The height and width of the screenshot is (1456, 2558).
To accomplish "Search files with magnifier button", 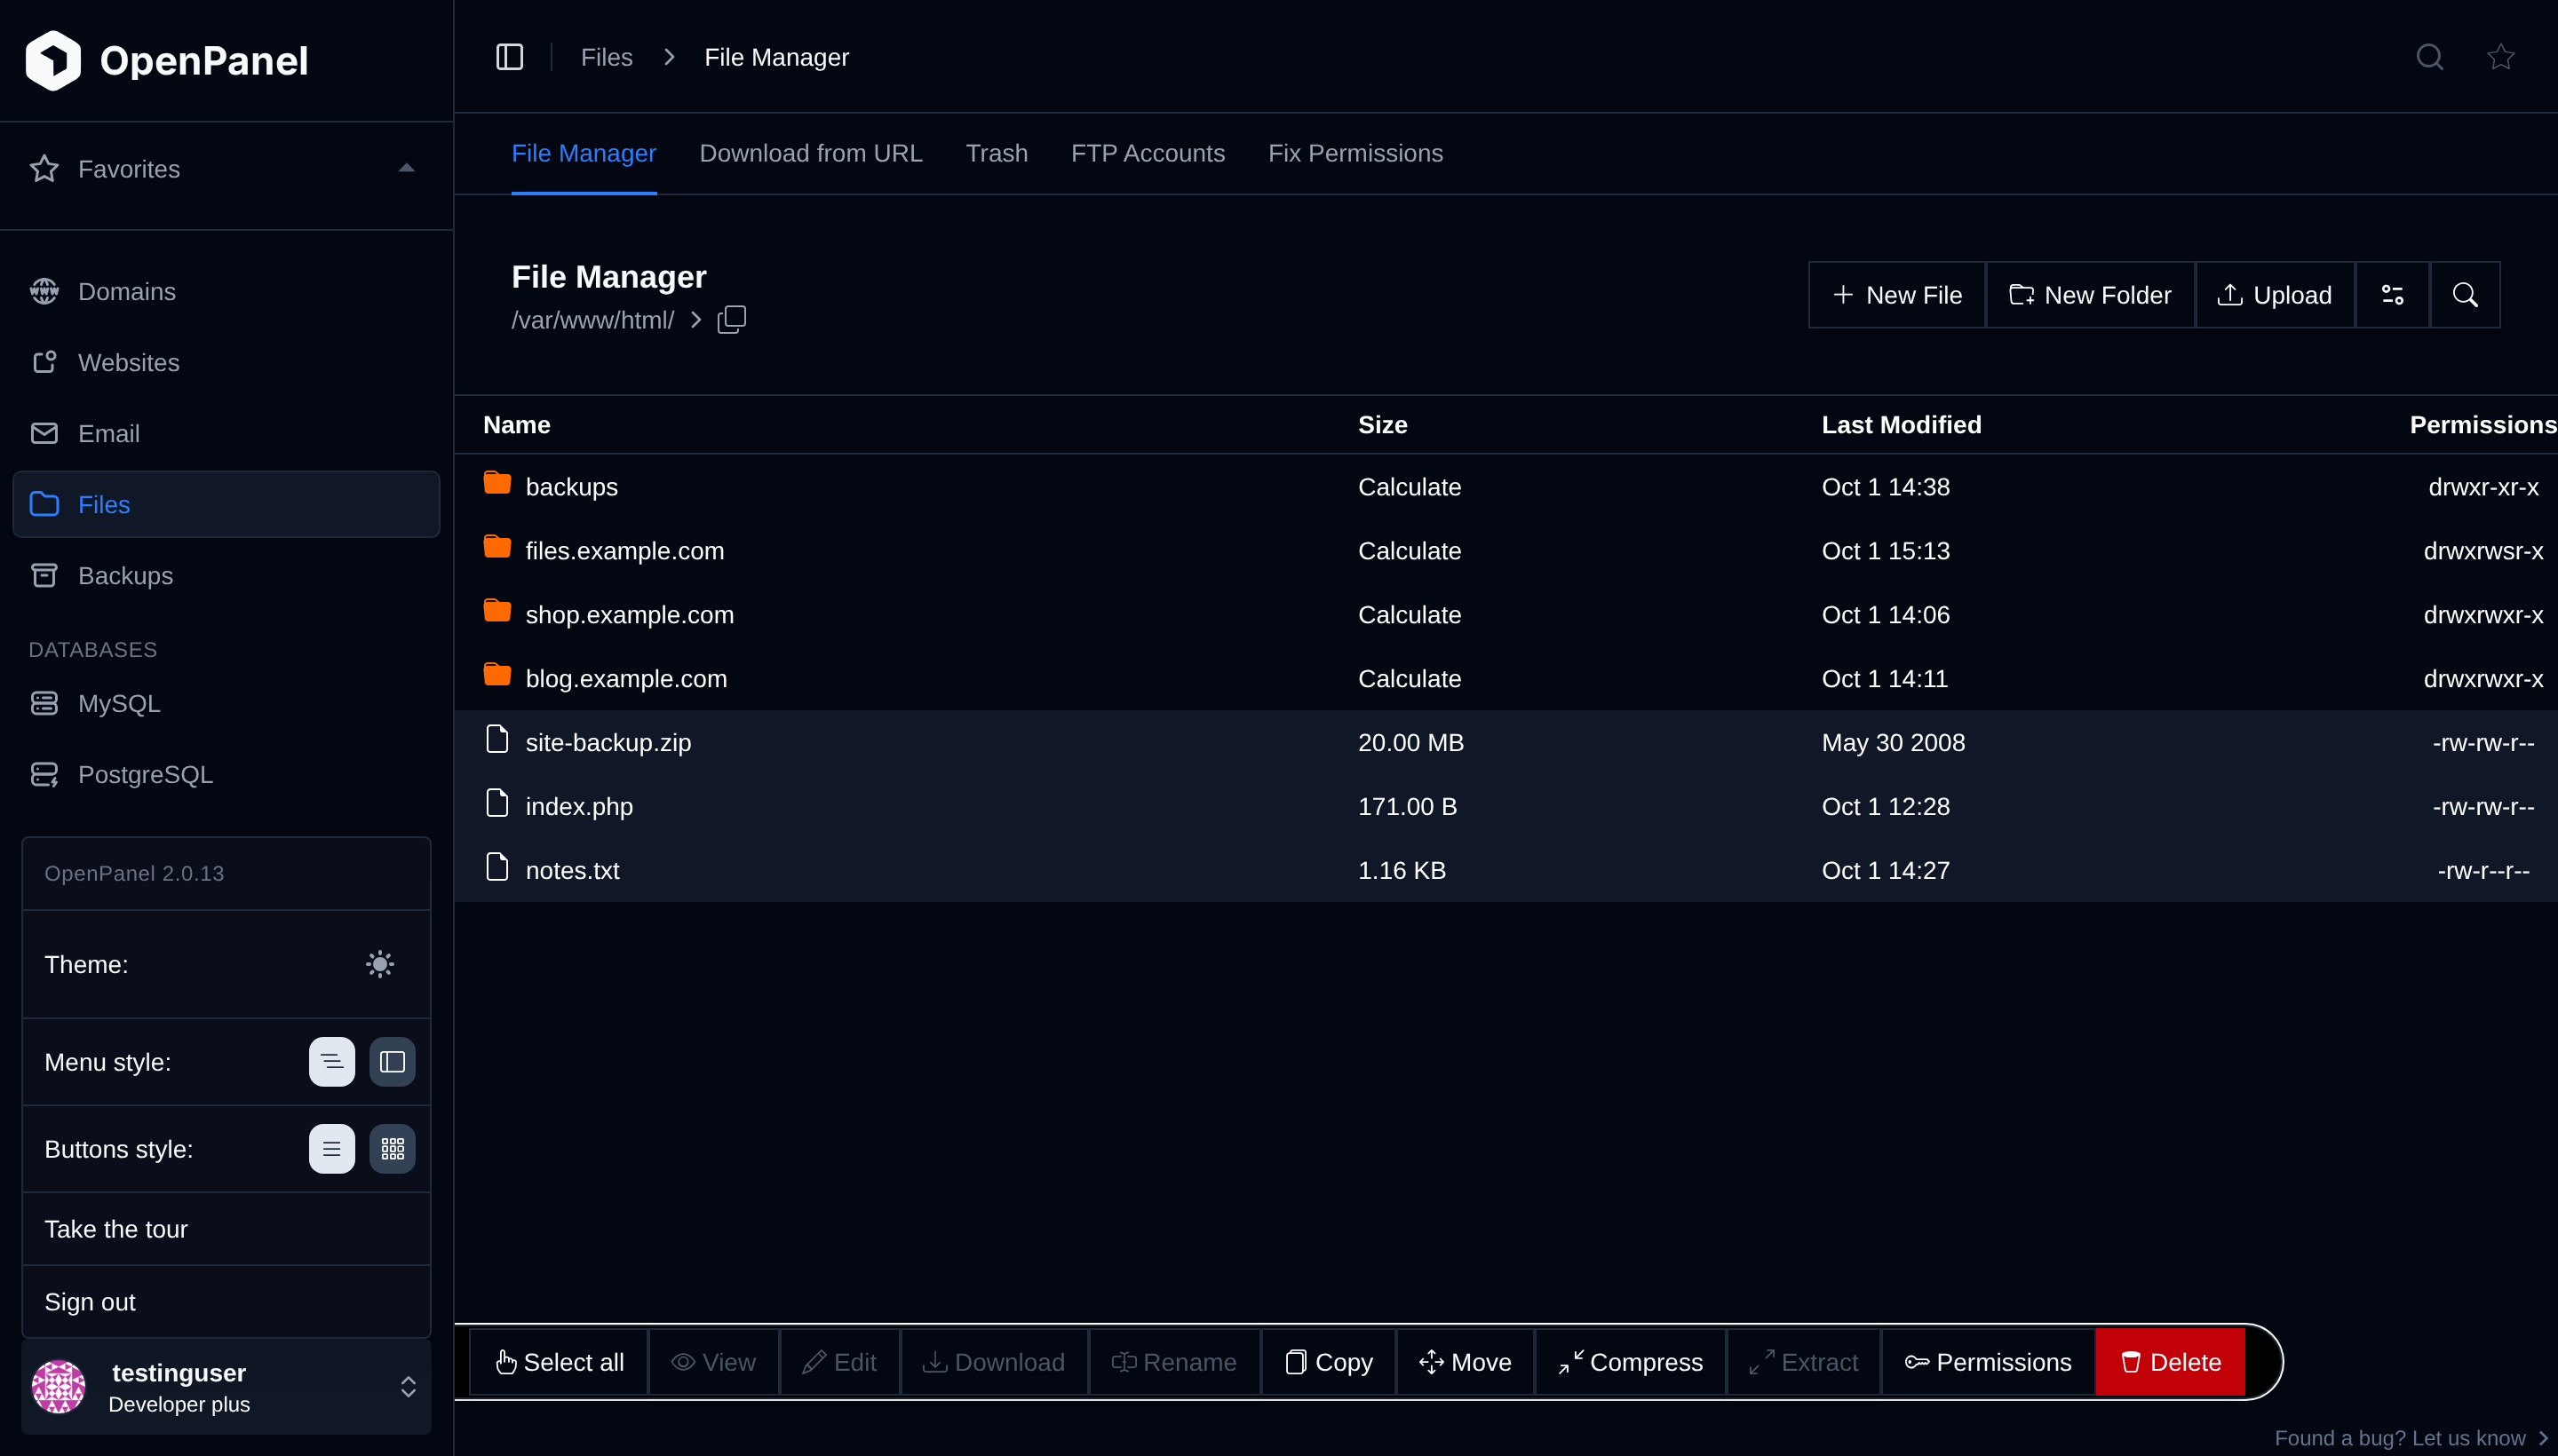I will tap(2465, 295).
